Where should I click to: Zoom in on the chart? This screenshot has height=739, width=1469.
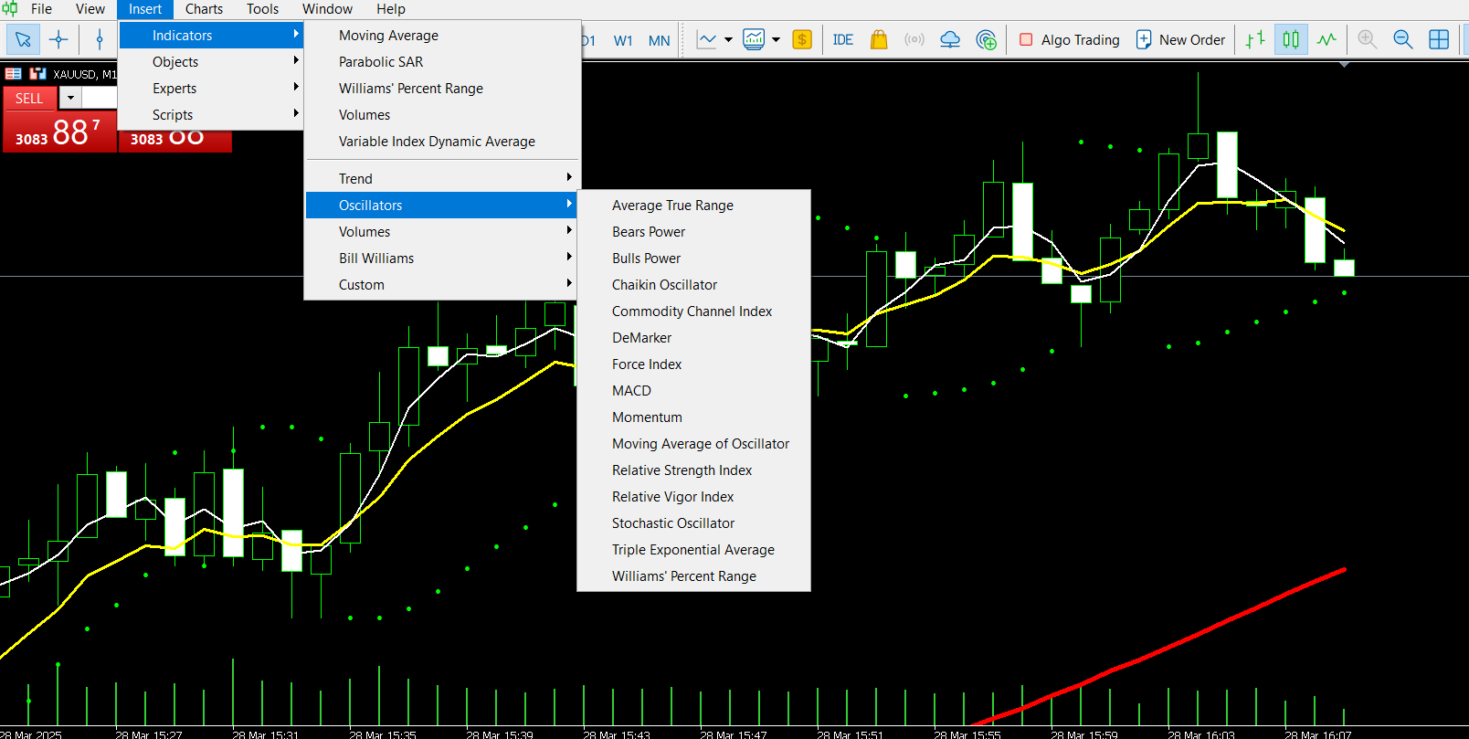pos(1368,39)
